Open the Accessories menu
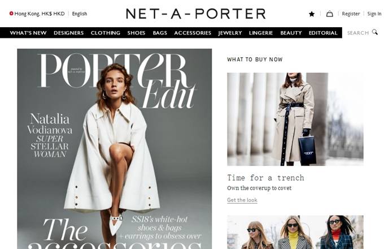Viewport: 384px width, 249px height. [x=193, y=33]
